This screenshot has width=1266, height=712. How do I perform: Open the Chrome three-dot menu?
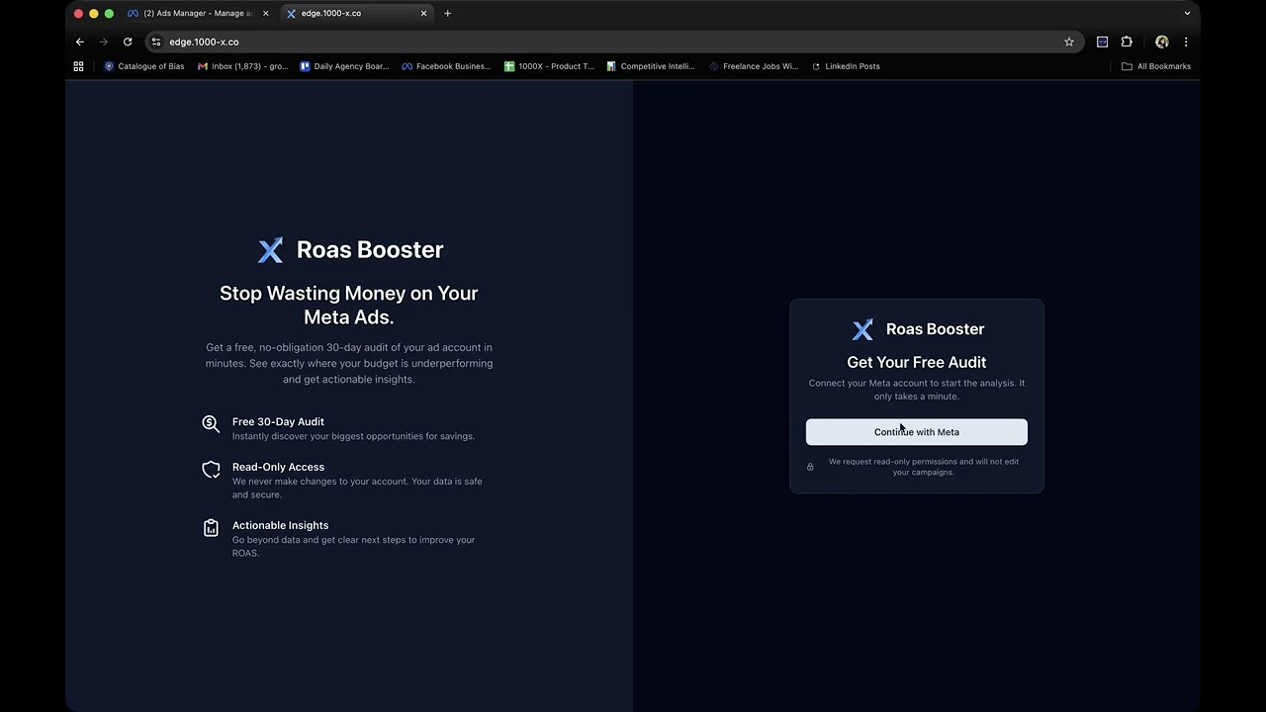1185,42
